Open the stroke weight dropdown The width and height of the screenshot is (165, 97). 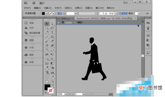pyautogui.click(x=76, y=14)
